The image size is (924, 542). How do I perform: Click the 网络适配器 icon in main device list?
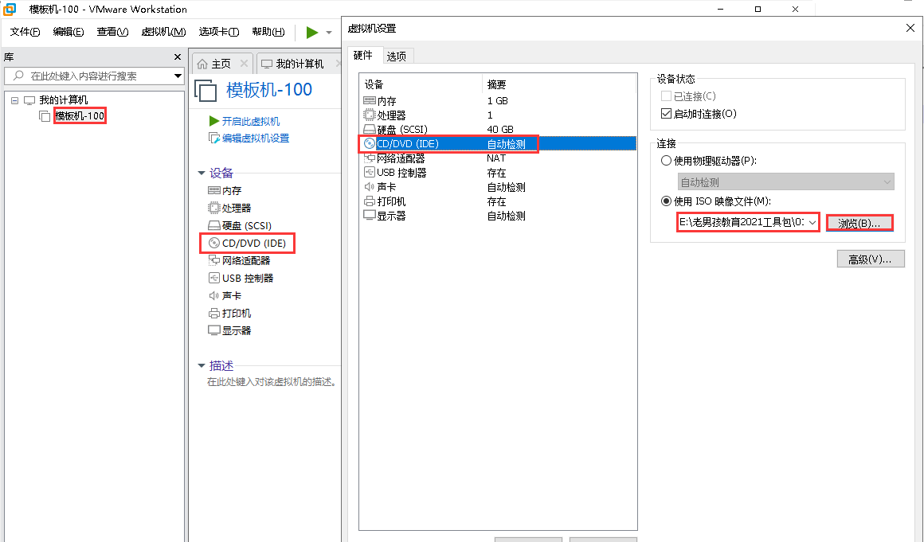coord(214,260)
